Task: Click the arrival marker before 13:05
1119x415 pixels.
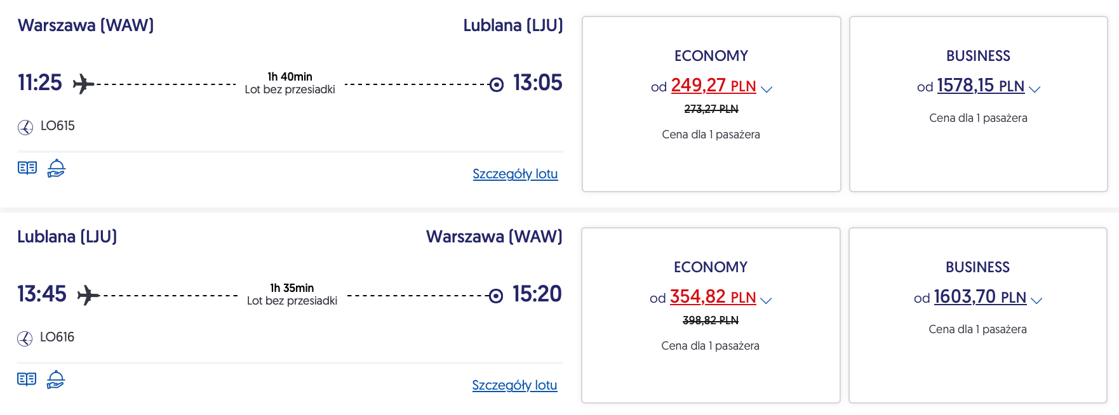Action: [x=497, y=84]
